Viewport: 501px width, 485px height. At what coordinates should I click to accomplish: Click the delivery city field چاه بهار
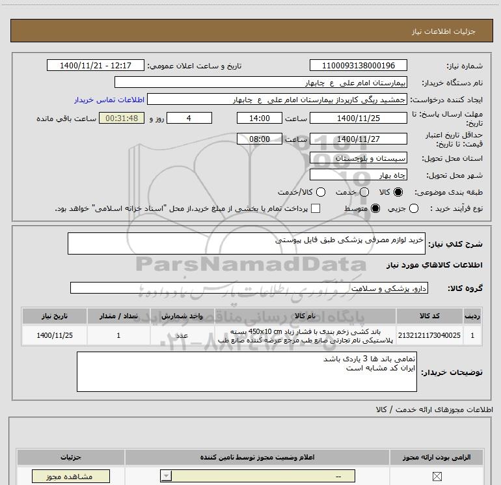(x=358, y=174)
